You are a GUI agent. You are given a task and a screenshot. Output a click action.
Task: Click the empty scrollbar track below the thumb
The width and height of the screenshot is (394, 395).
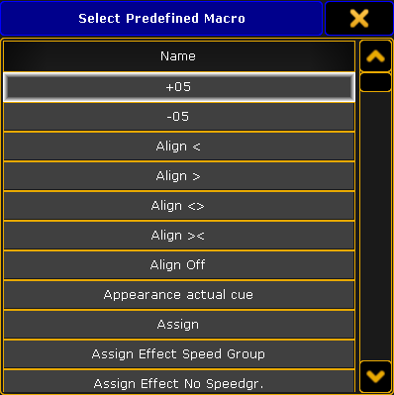(375, 226)
